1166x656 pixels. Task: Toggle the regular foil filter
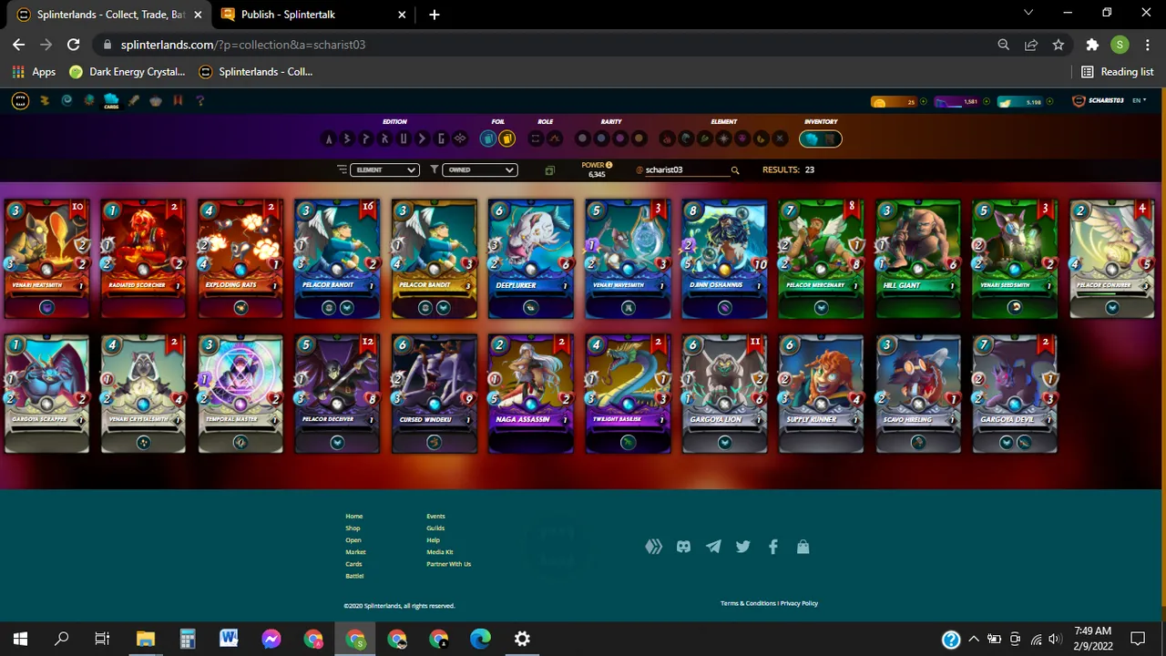click(488, 138)
